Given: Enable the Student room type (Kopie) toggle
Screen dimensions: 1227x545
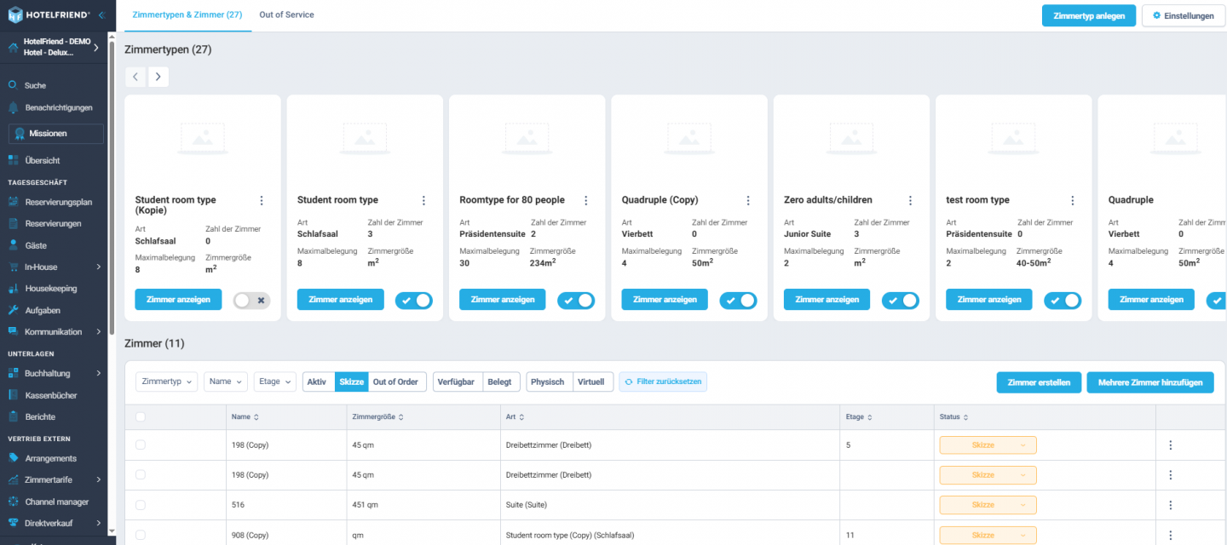Looking at the screenshot, I should click(251, 300).
